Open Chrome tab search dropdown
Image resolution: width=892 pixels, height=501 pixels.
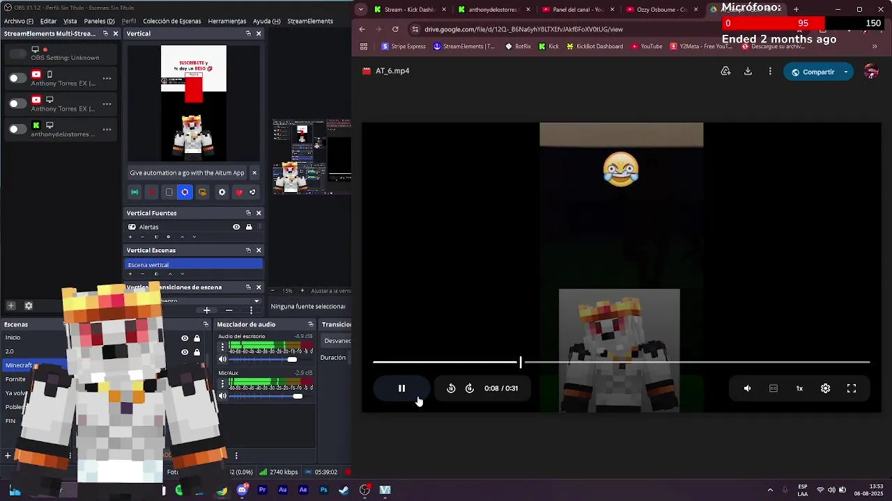pyautogui.click(x=360, y=9)
